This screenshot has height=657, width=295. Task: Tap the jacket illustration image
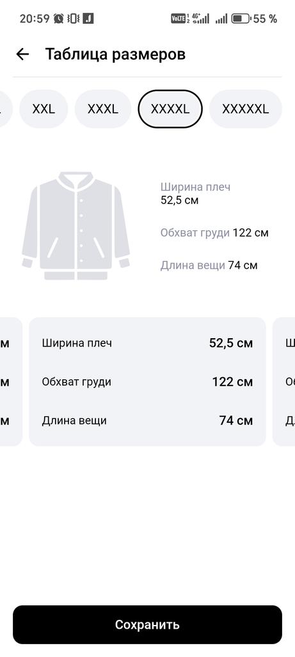point(76,225)
